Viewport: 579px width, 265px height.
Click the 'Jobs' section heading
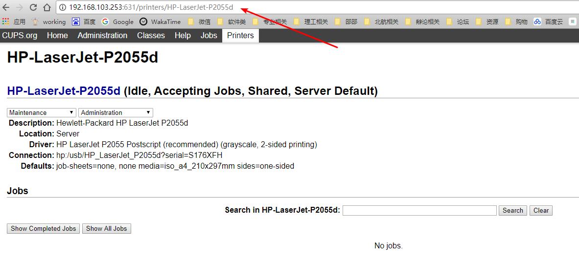coord(17,191)
